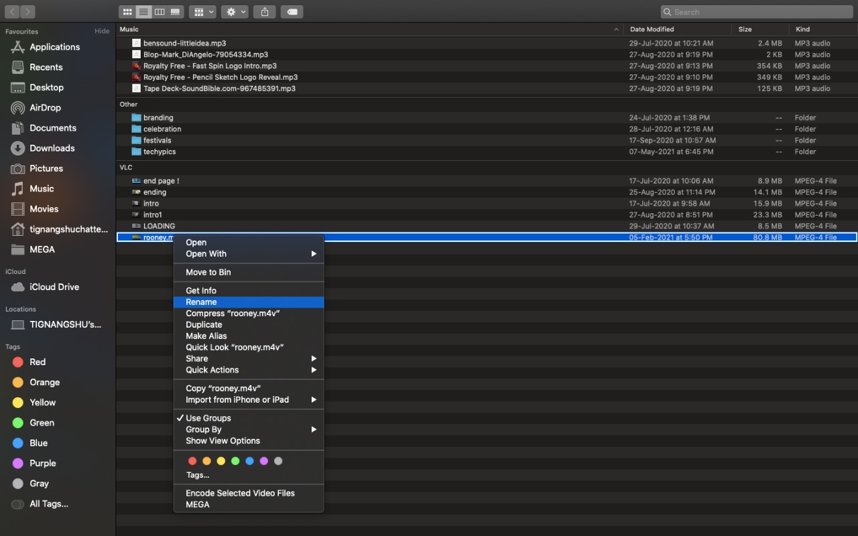This screenshot has width=858, height=536.
Task: Switch to icon view in toolbar
Action: [127, 12]
